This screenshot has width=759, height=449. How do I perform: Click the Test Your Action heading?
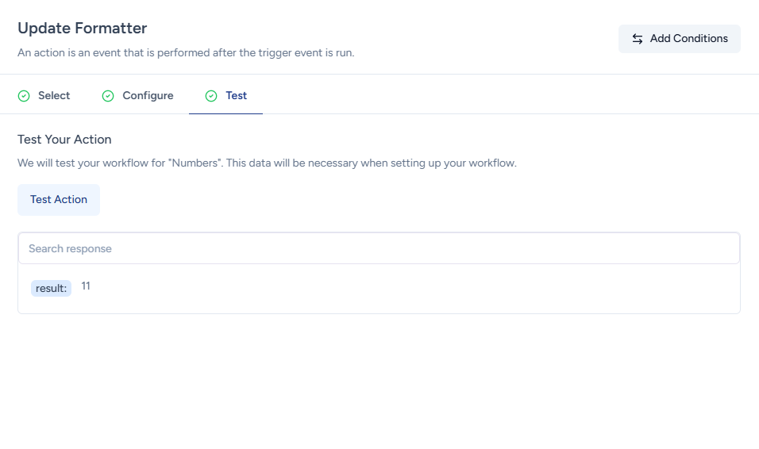[64, 140]
